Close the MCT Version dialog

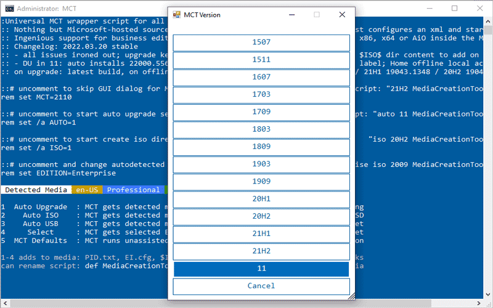tap(342, 15)
